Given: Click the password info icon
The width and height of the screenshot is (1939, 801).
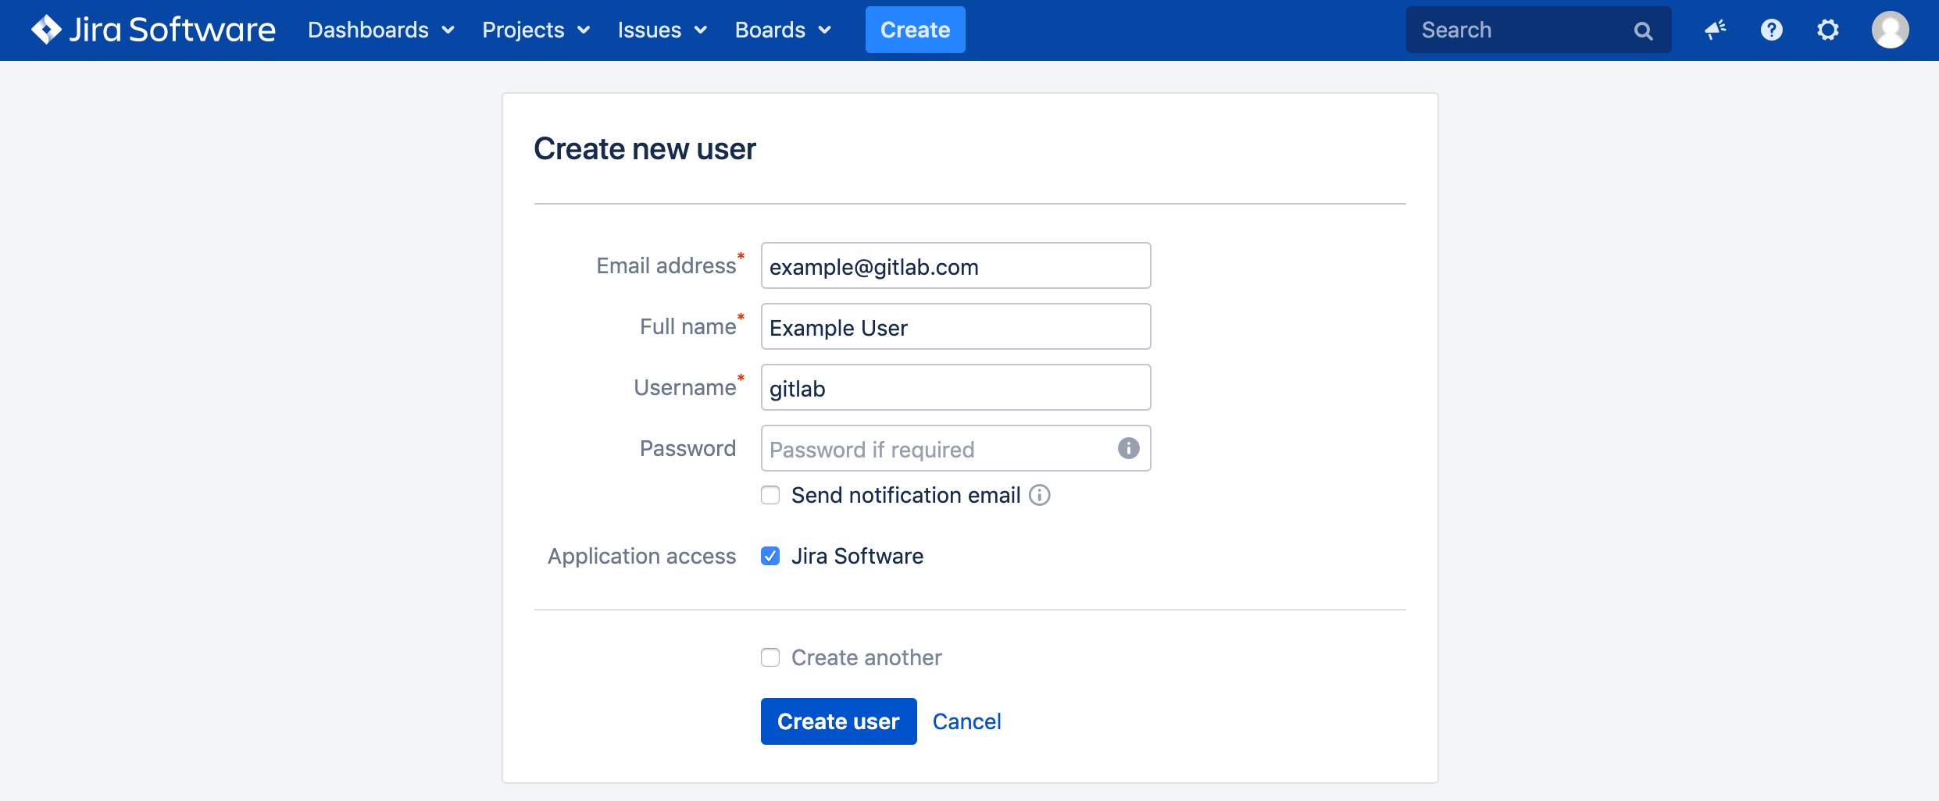Looking at the screenshot, I should (x=1127, y=448).
